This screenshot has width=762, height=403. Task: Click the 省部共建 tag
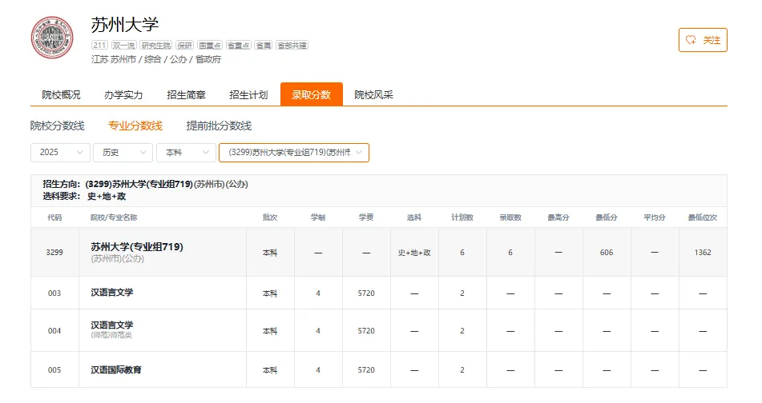pyautogui.click(x=292, y=45)
